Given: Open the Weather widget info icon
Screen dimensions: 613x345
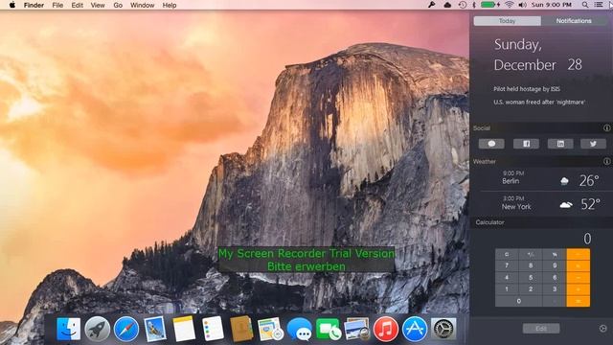Looking at the screenshot, I should [606, 161].
